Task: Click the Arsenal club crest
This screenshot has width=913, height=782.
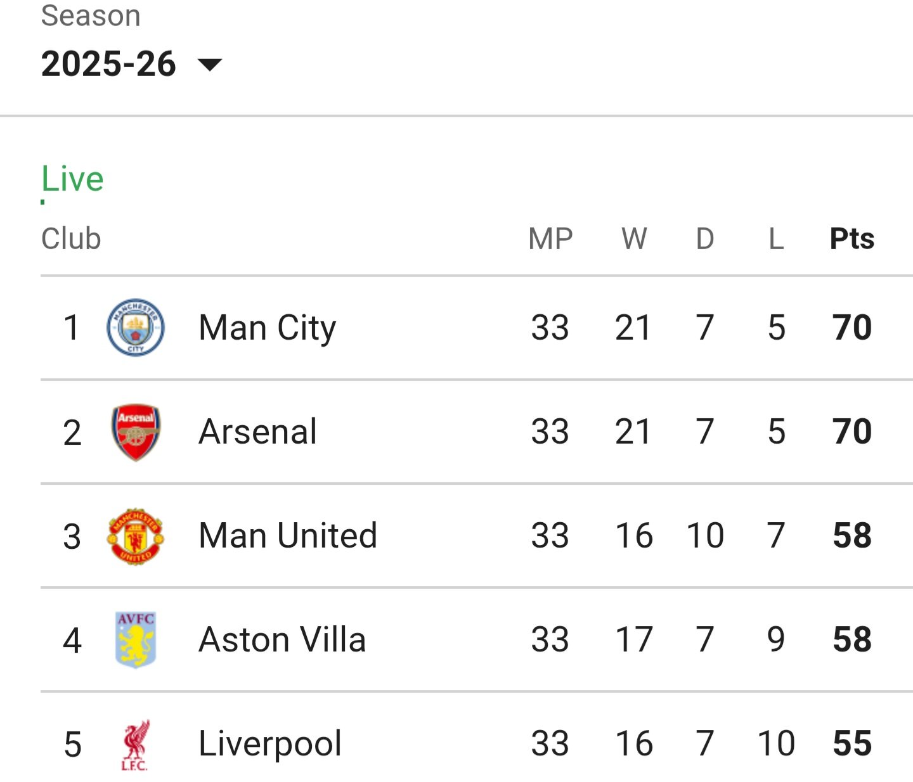Action: pos(136,432)
